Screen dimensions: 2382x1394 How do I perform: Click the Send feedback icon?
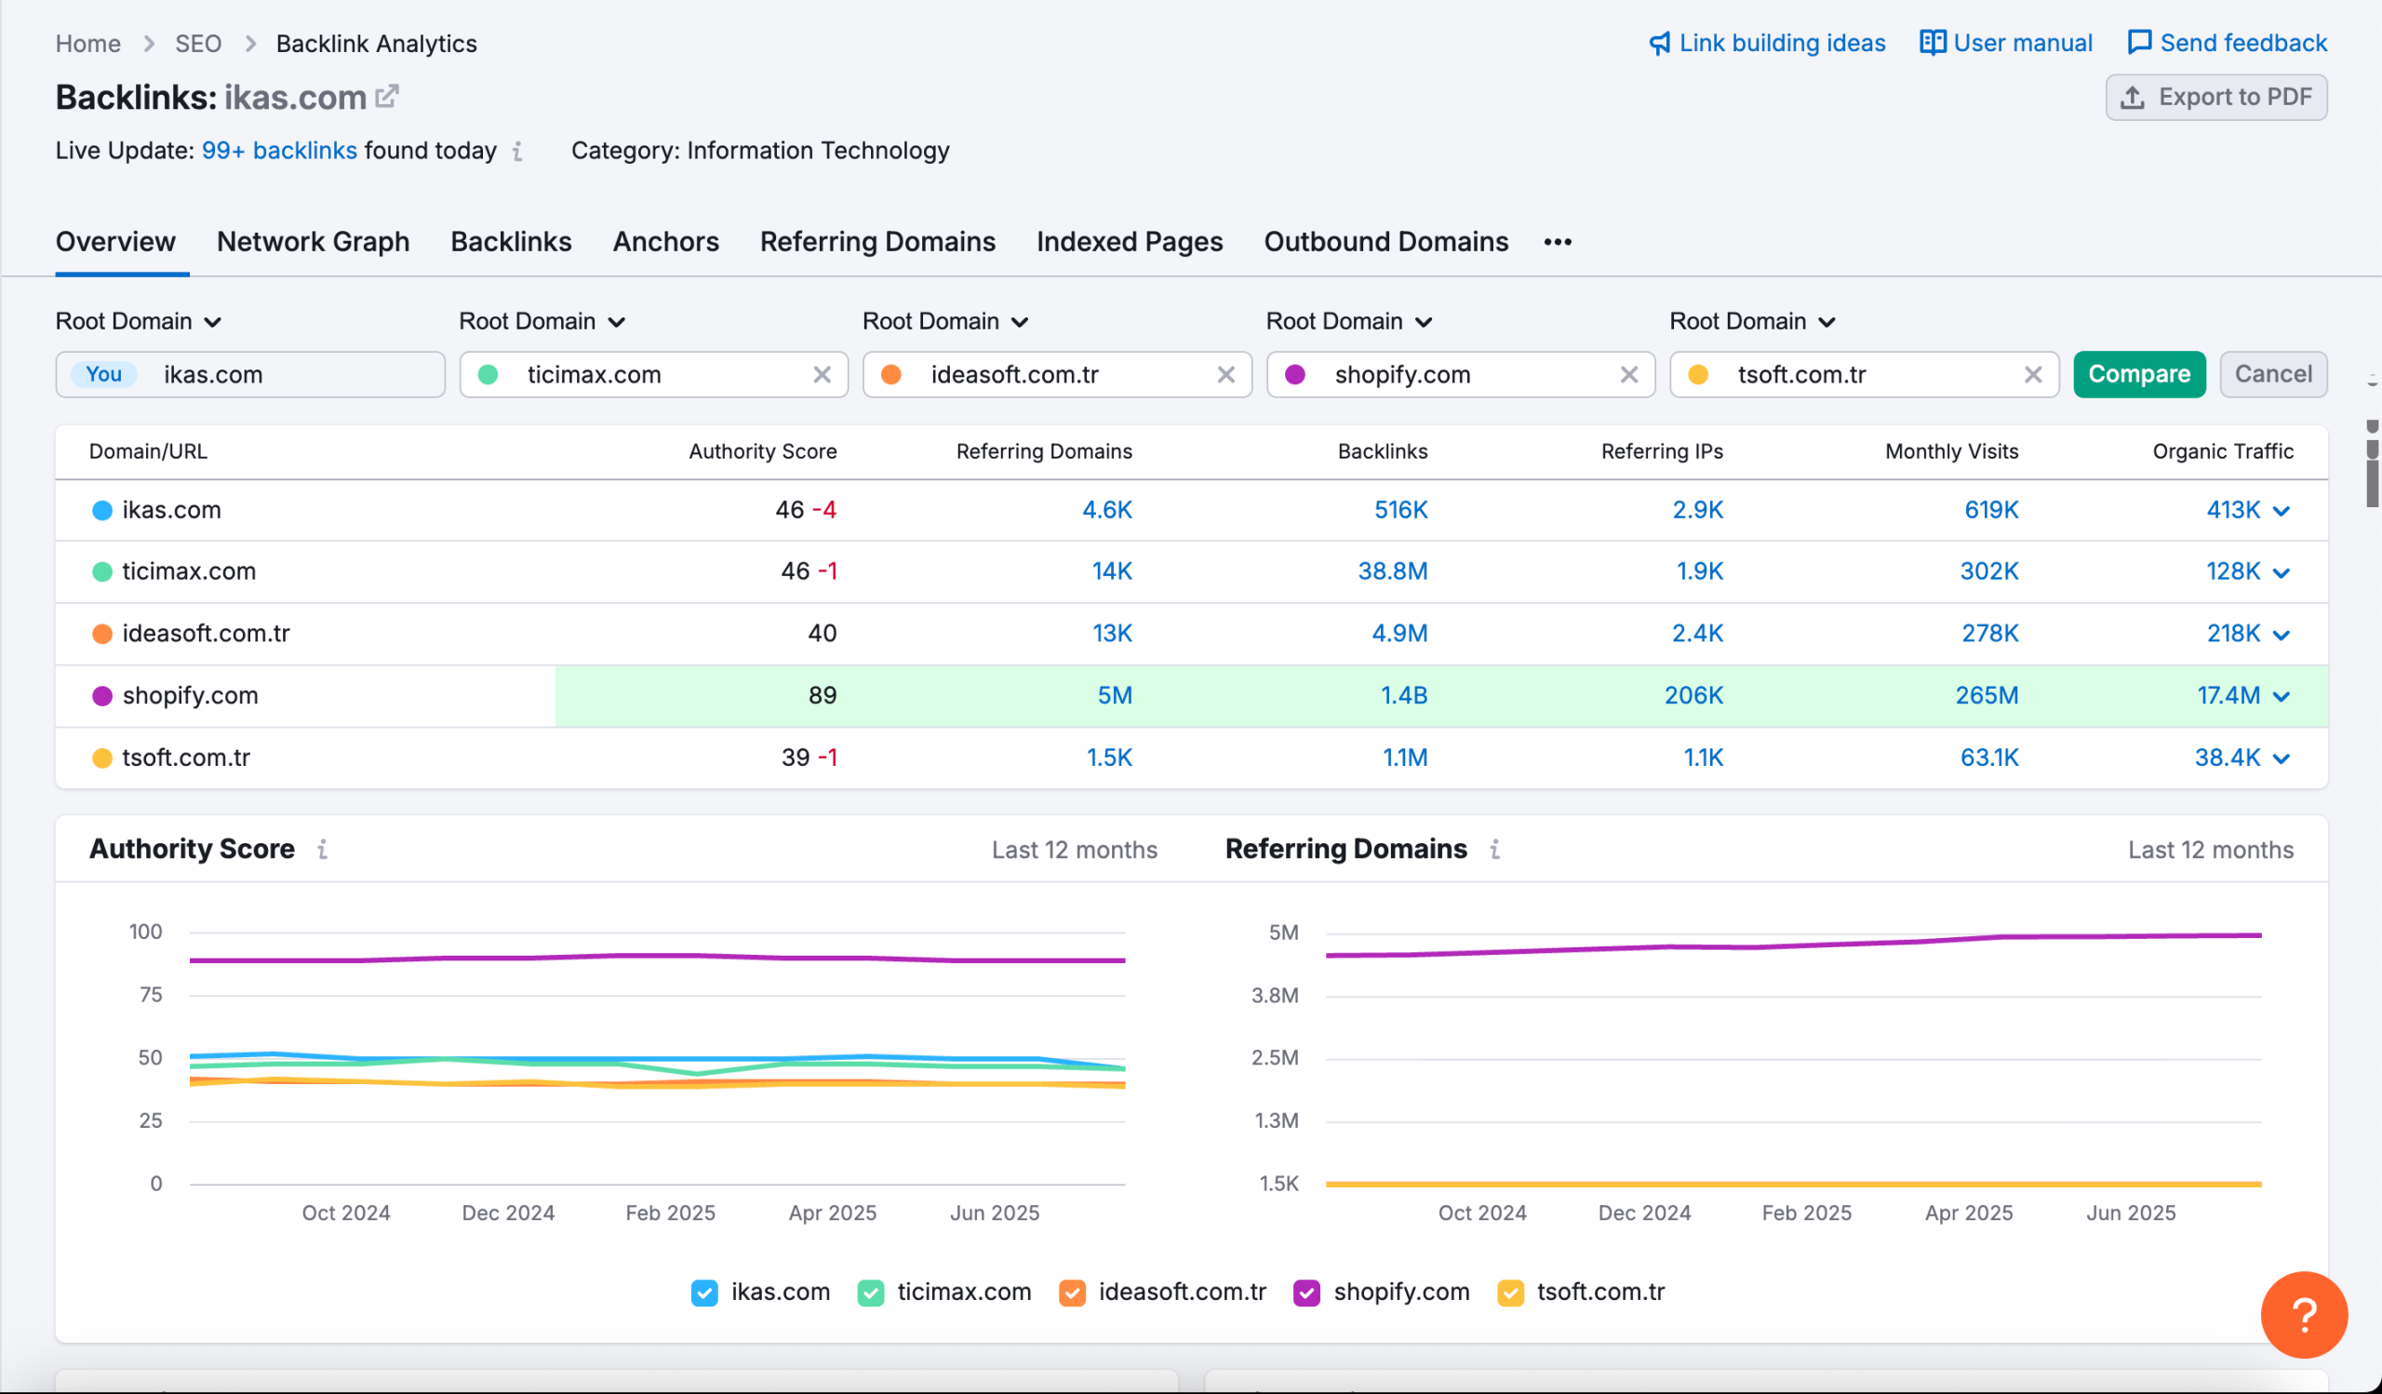click(2140, 43)
